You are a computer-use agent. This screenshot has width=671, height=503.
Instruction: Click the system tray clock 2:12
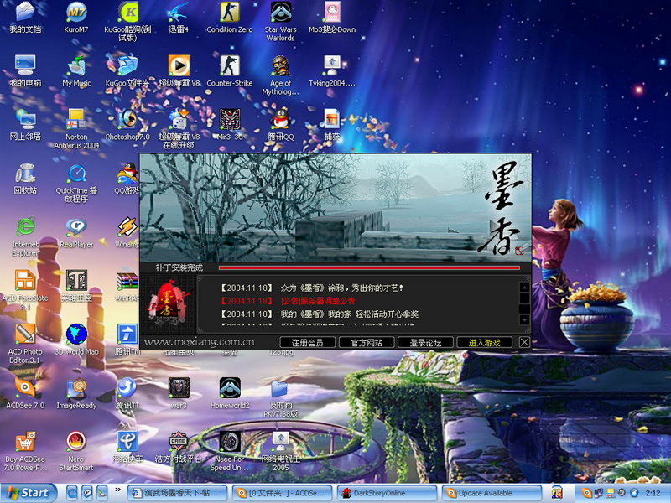(x=653, y=493)
